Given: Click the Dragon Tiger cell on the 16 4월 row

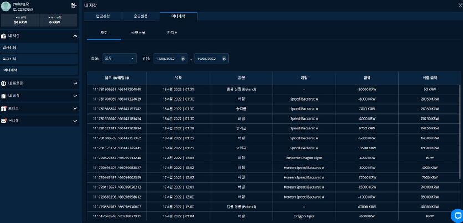Looking at the screenshot, I should 304,216.
